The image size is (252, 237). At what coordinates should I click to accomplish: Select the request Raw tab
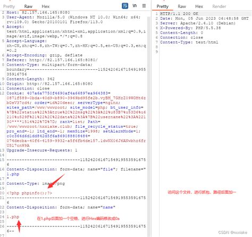28,6
